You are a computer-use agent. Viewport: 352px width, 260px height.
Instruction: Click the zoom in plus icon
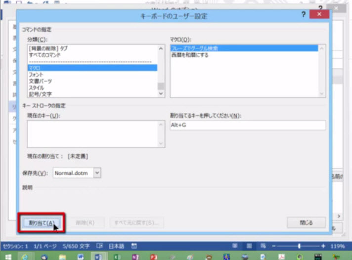[x=323, y=246]
